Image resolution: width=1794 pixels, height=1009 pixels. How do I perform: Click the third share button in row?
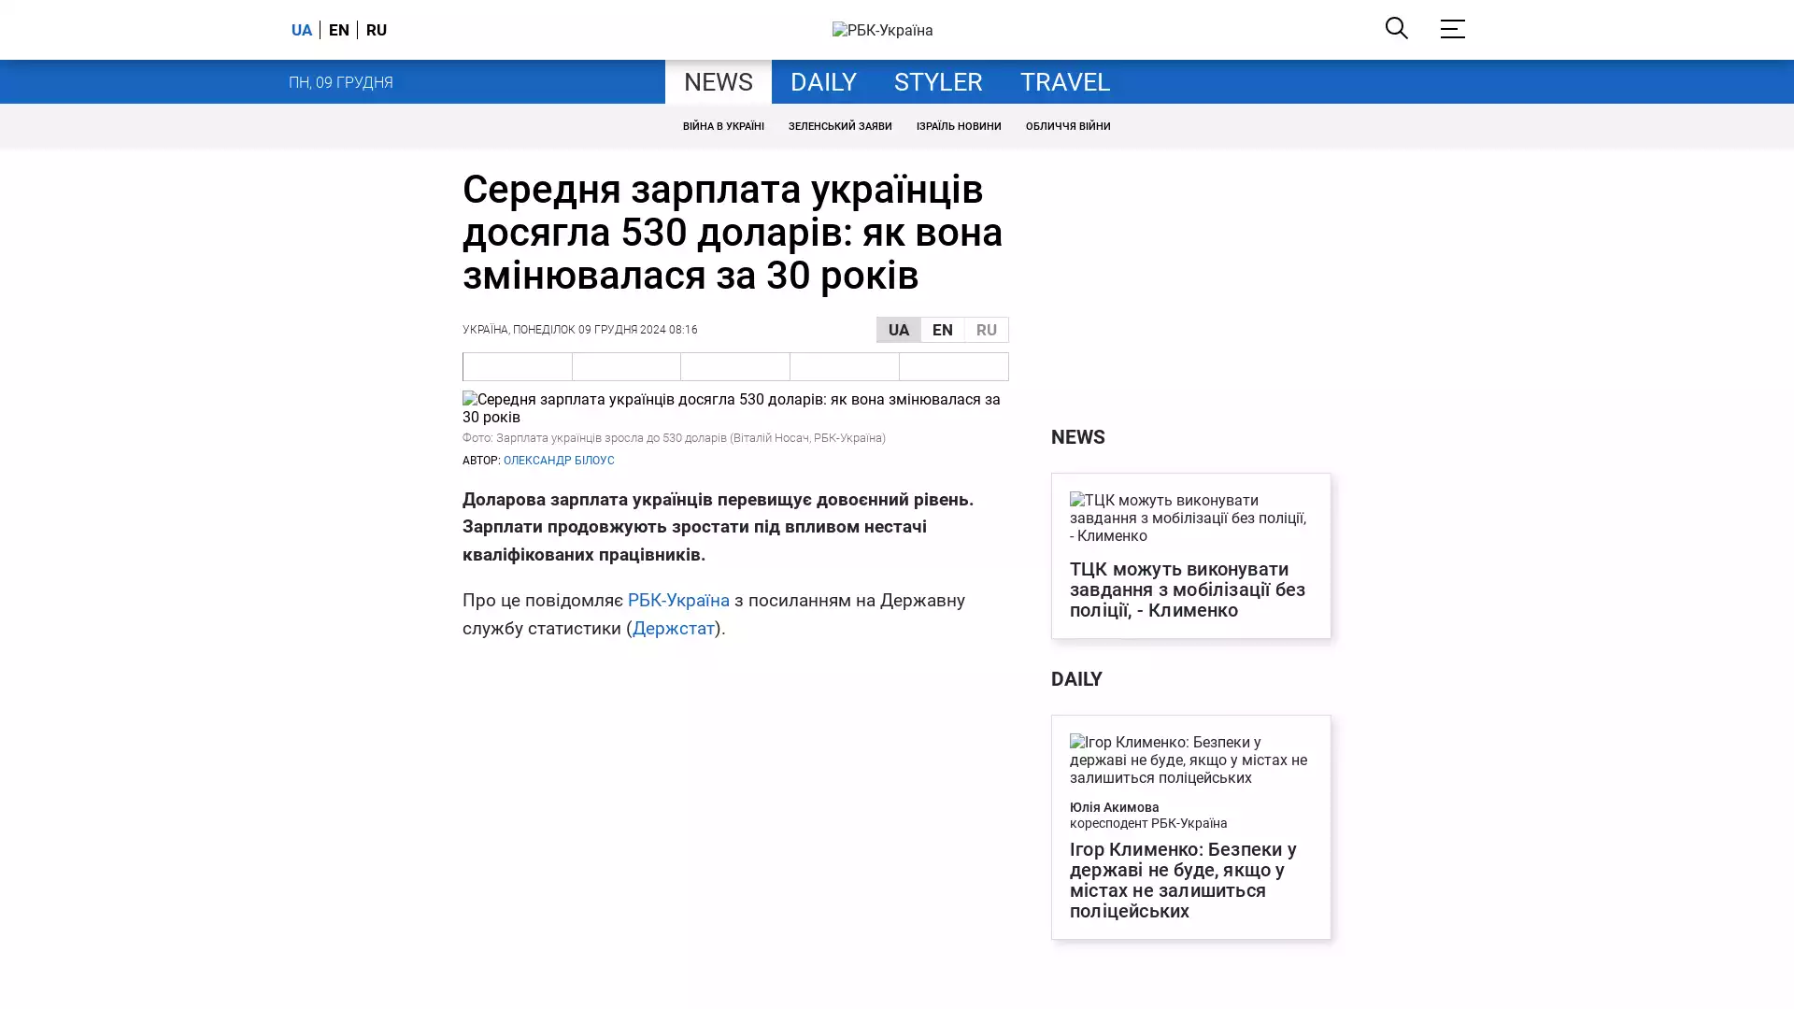coord(735,366)
